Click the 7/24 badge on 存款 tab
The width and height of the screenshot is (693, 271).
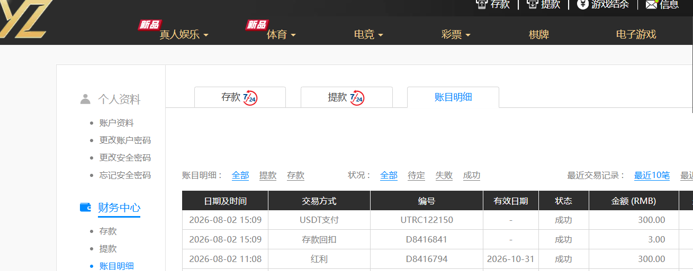pos(250,98)
